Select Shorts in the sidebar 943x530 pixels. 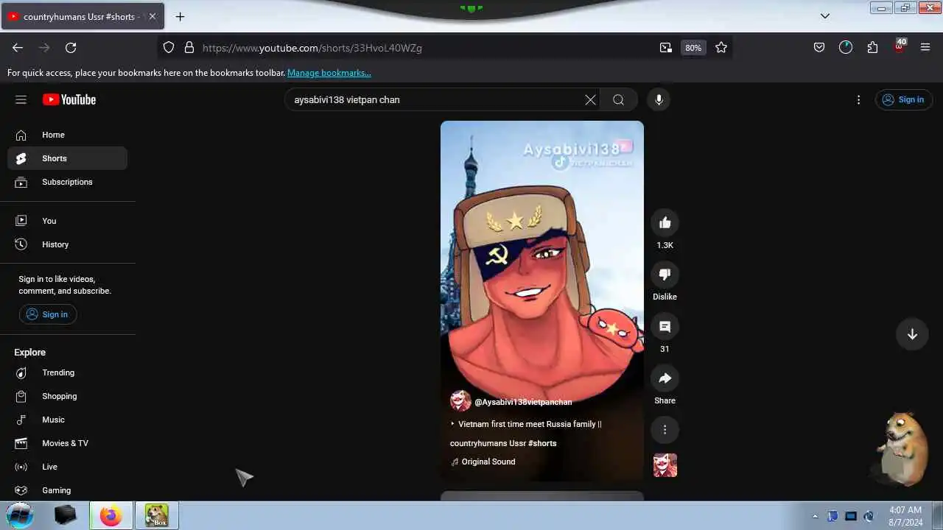[68, 158]
